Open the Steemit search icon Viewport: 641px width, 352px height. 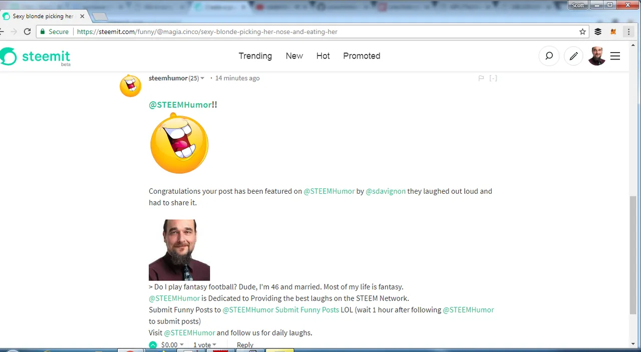tap(549, 56)
